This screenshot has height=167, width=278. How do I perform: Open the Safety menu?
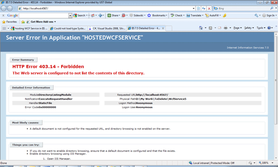249,28
